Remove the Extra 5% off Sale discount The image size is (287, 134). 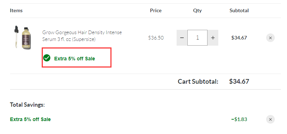pos(270,120)
